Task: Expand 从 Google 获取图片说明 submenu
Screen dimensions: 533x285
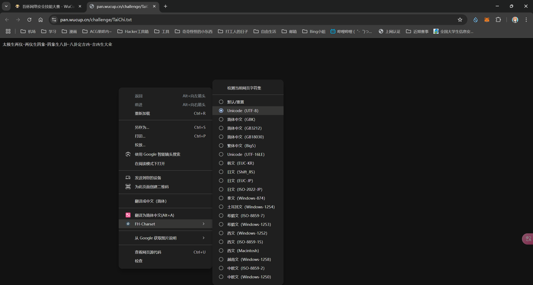Action: 165,238
